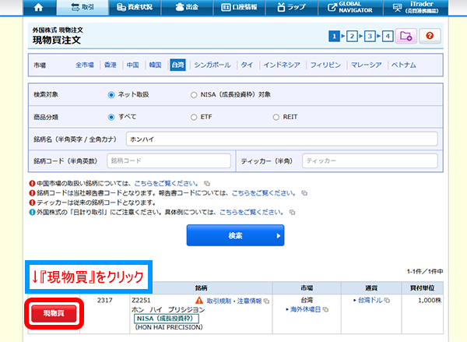The width and height of the screenshot is (467, 342).
Task: Click the 銘柄コード input field
Action: (168, 160)
